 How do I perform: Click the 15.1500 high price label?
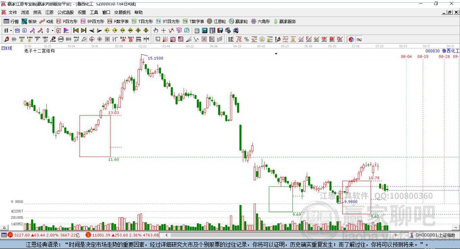click(x=155, y=58)
